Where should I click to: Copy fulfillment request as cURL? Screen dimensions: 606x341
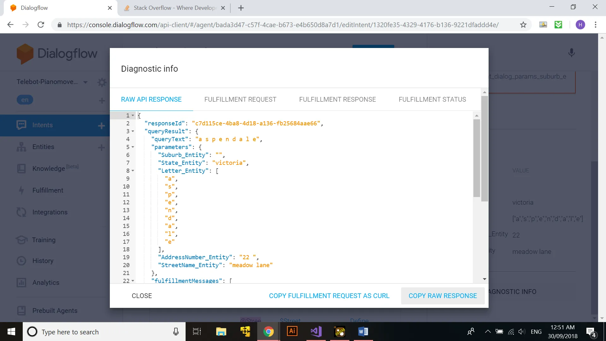click(x=329, y=296)
